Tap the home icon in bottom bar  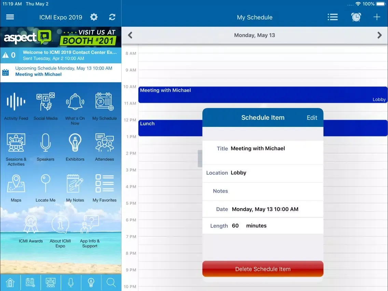click(10, 282)
